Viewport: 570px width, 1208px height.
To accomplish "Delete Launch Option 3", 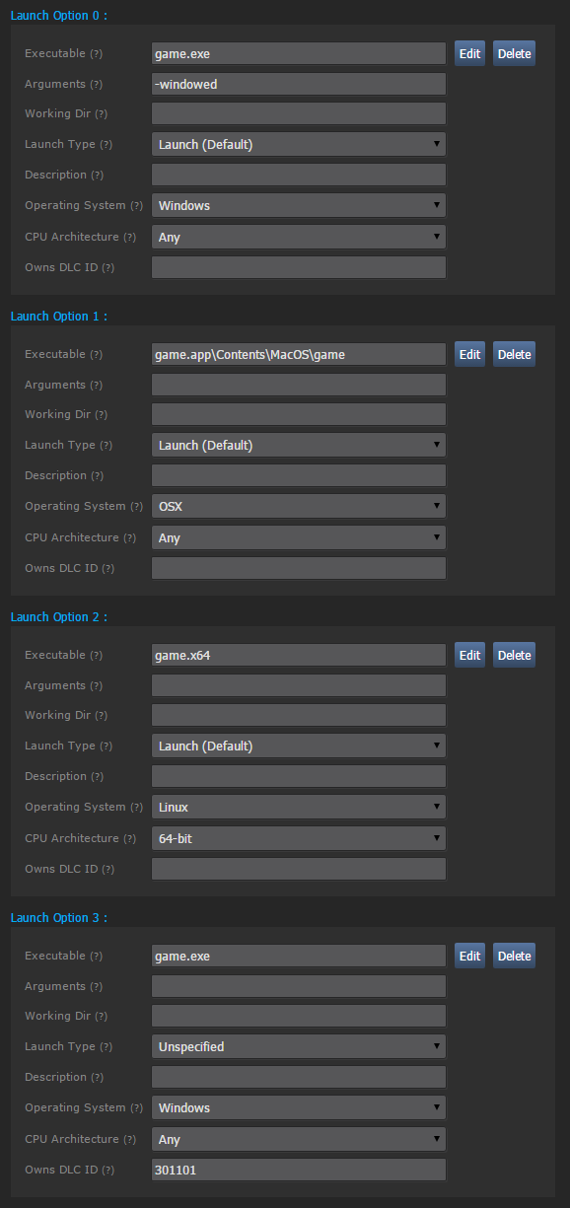I will tap(514, 956).
